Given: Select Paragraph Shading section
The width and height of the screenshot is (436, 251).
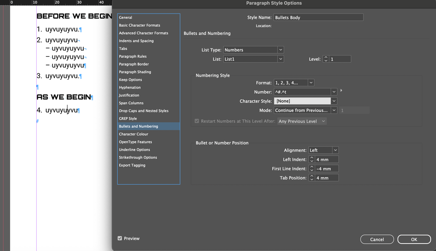Looking at the screenshot, I should pos(148,72).
